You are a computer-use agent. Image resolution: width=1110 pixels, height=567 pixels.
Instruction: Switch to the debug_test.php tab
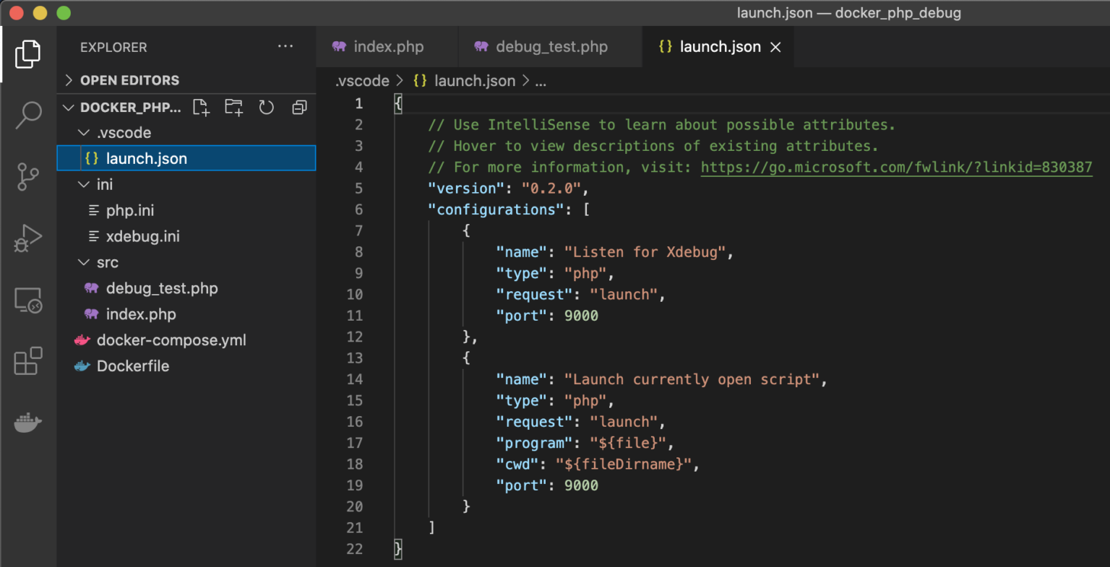point(550,47)
